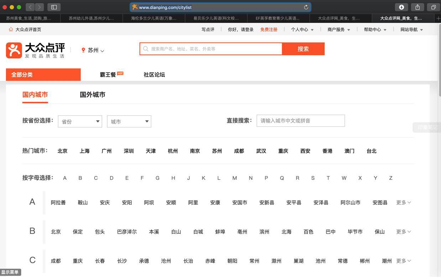Click the 显示菜单 button
This screenshot has width=441, height=277.
tap(10, 272)
